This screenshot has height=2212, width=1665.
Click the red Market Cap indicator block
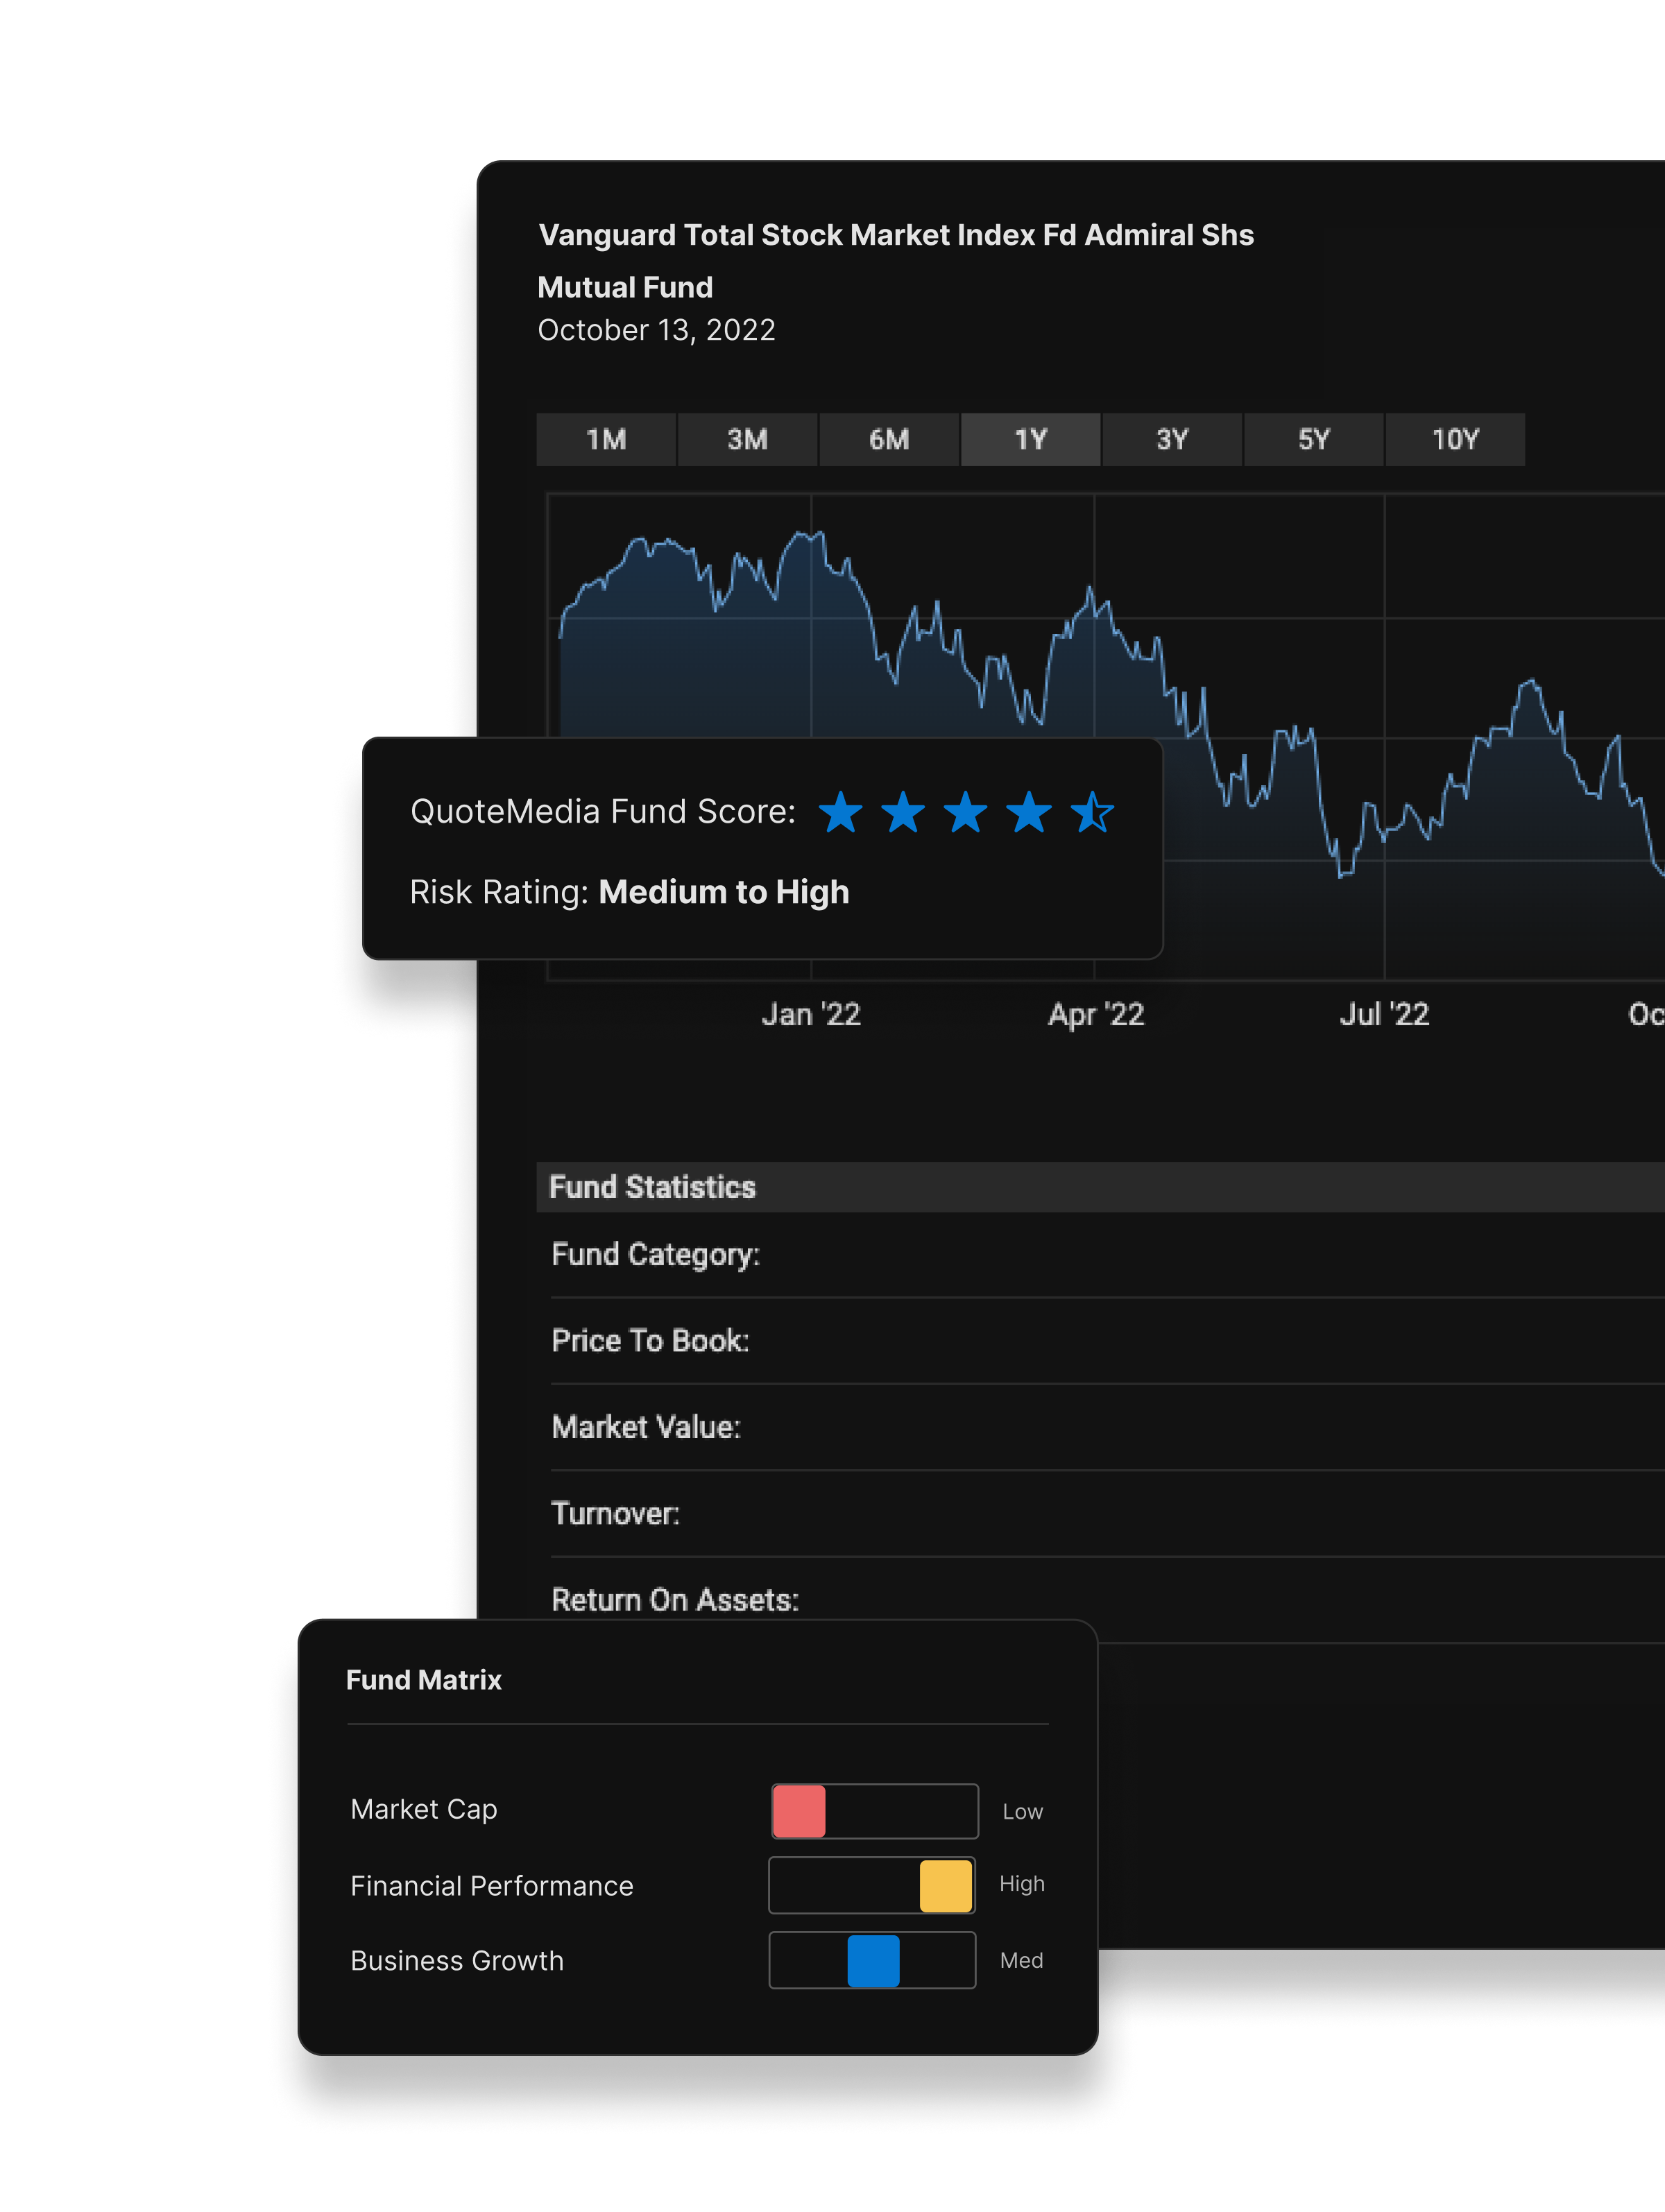coord(799,1811)
